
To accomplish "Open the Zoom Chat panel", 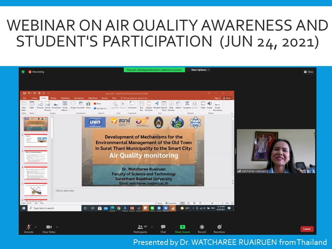I will point(163,228).
